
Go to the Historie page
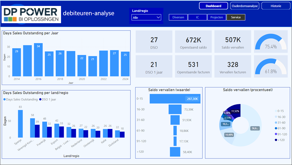(276, 6)
